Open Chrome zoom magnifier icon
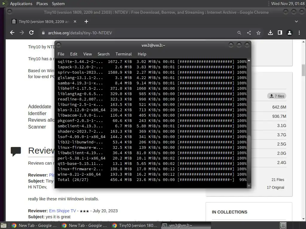Image resolution: width=306 pixels, height=229 pixels. [x=239, y=33]
